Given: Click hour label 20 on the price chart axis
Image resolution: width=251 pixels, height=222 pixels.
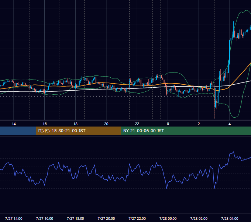Looking at the screenshot, I should click(x=106, y=124).
